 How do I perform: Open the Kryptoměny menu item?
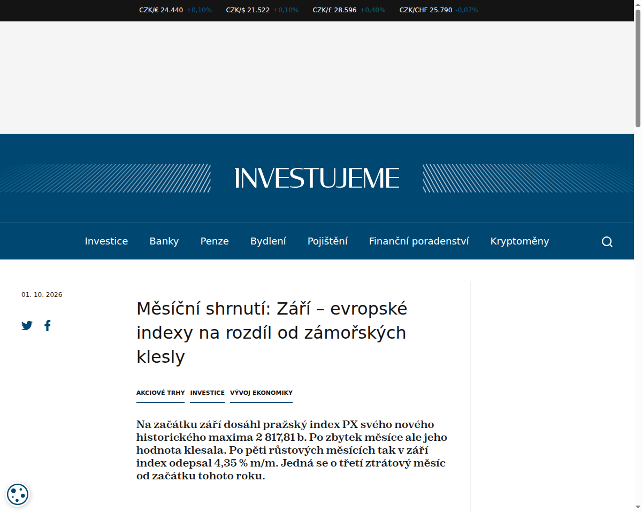pyautogui.click(x=519, y=241)
